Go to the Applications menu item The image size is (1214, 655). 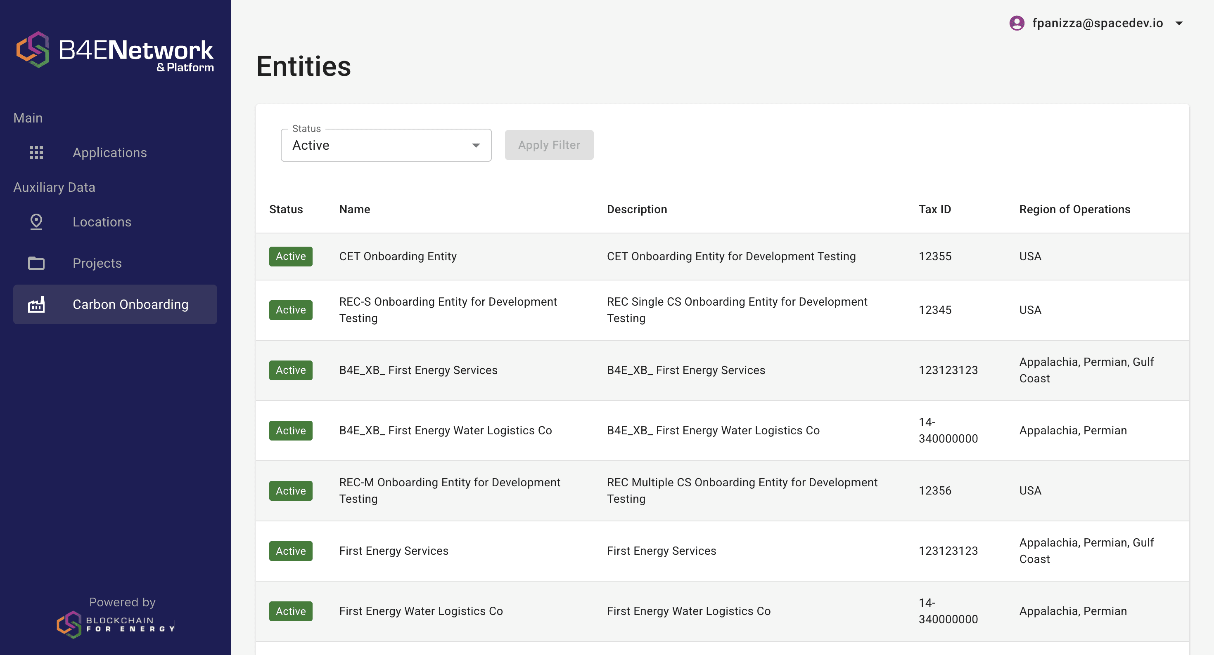click(109, 153)
